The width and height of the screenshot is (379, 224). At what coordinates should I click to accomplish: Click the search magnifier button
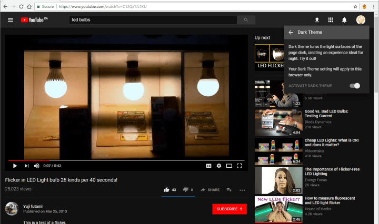(x=245, y=20)
